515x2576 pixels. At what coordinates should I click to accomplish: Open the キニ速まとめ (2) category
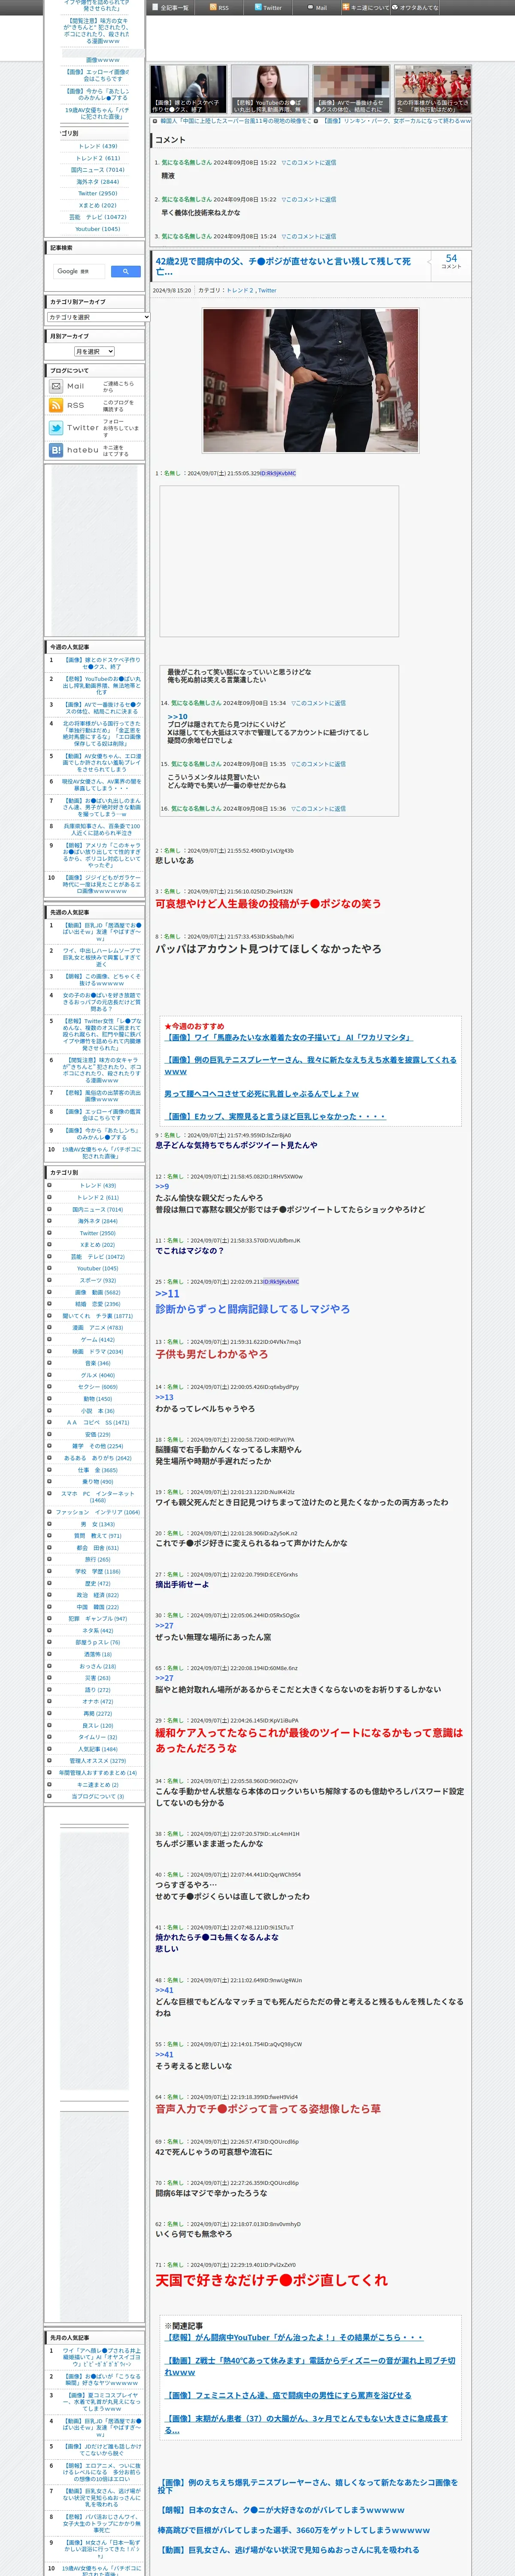pos(97,1785)
